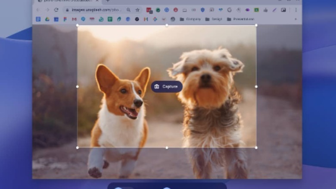
Task: Go back with the back arrow
Action: [38, 10]
